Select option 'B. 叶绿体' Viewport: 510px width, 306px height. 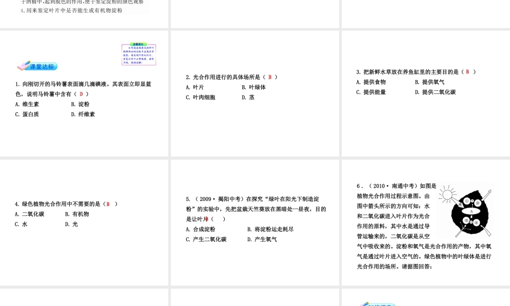pyautogui.click(x=253, y=87)
